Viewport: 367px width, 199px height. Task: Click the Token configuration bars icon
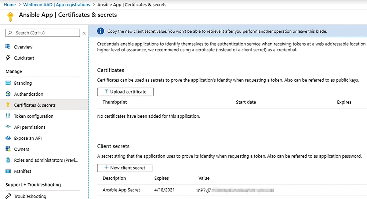click(8, 116)
